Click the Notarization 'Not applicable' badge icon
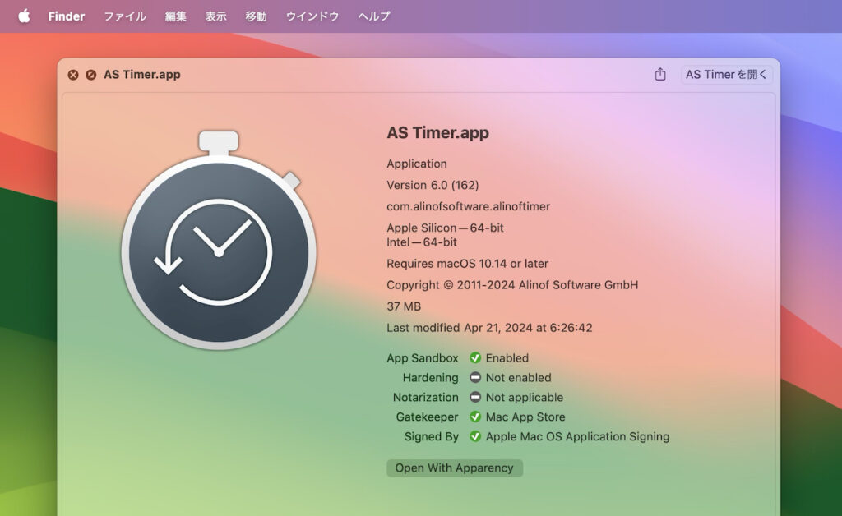Screen dimensions: 842x516 [474, 398]
